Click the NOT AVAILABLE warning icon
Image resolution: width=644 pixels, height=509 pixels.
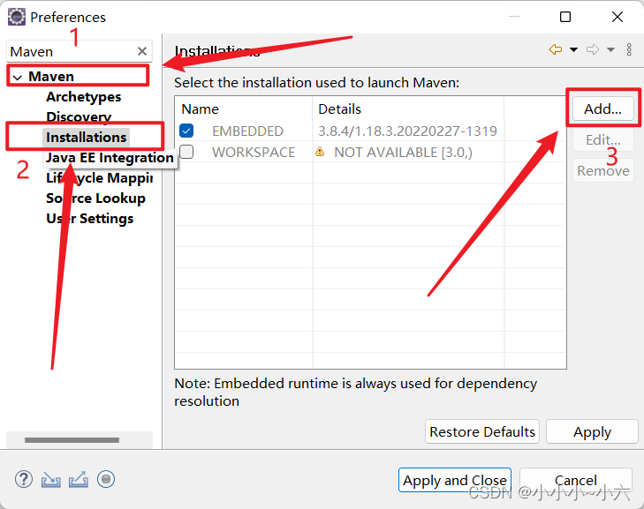point(320,152)
